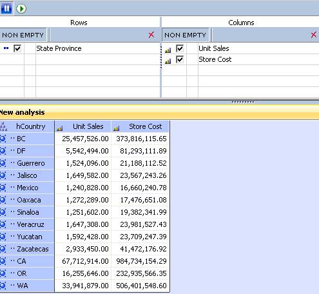Uncheck the Unit Sales checkbox

click(x=180, y=48)
